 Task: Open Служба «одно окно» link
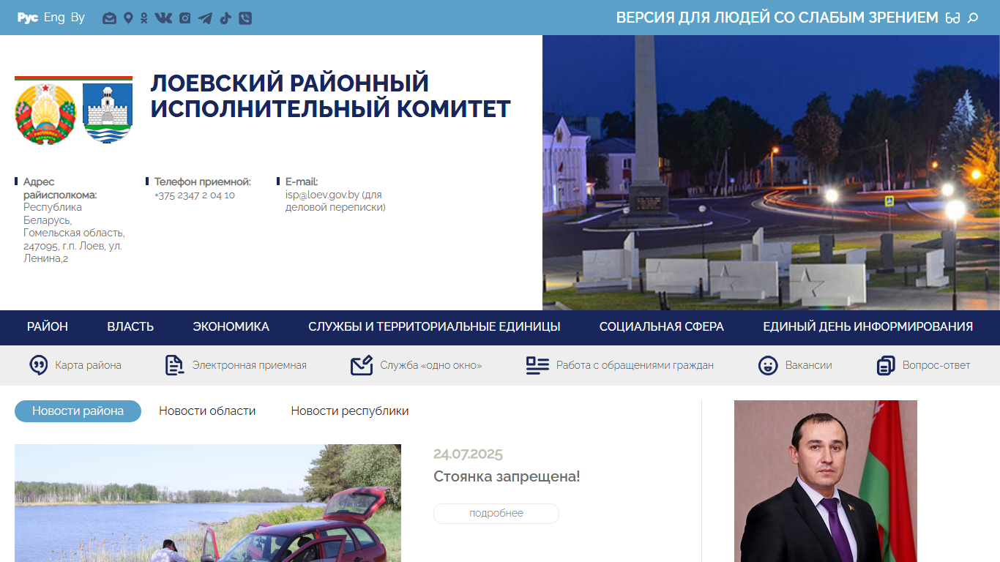pyautogui.click(x=431, y=365)
